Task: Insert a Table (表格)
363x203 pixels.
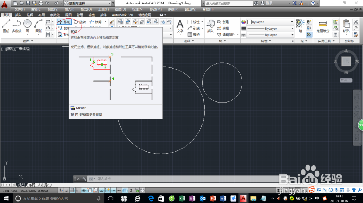Action: [x=194, y=35]
